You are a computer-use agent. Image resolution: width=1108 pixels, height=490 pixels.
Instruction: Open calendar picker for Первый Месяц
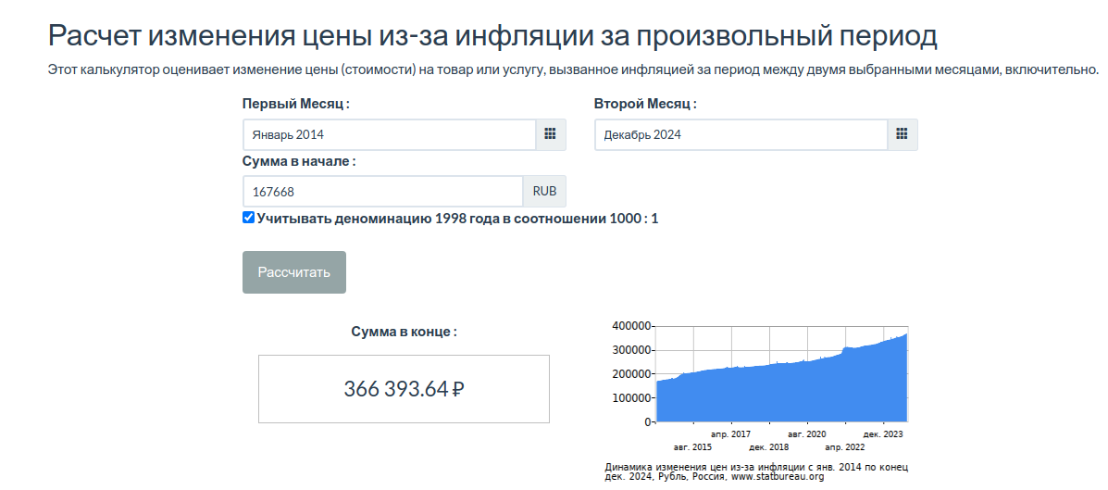(x=551, y=134)
